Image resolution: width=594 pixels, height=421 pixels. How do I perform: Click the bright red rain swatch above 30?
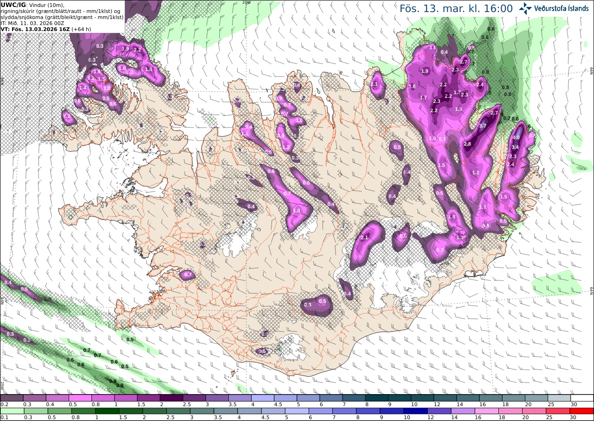point(582,411)
